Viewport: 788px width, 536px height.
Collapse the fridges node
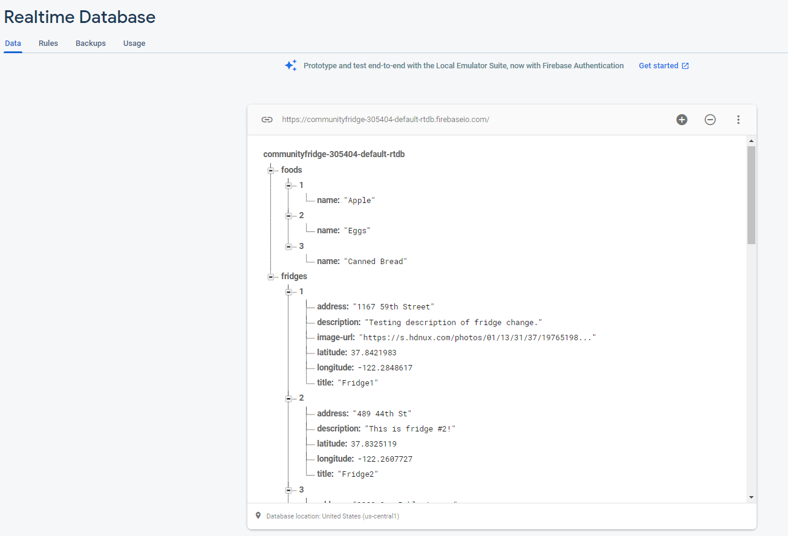coord(271,277)
